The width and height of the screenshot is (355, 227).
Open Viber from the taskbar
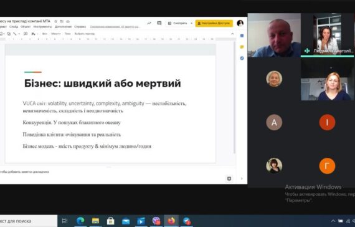pyautogui.click(x=156, y=221)
